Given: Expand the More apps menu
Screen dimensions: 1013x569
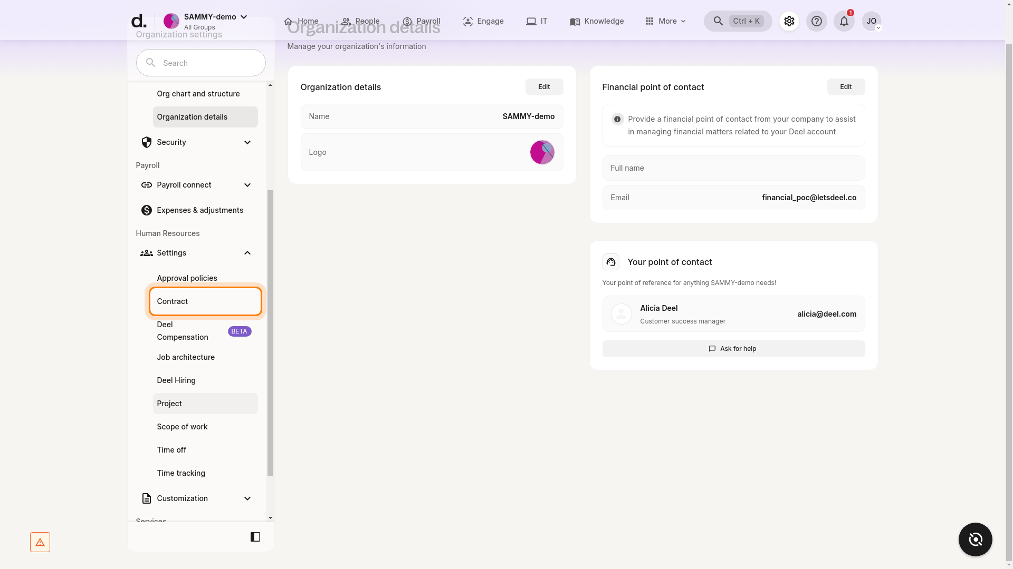Looking at the screenshot, I should tap(665, 21).
